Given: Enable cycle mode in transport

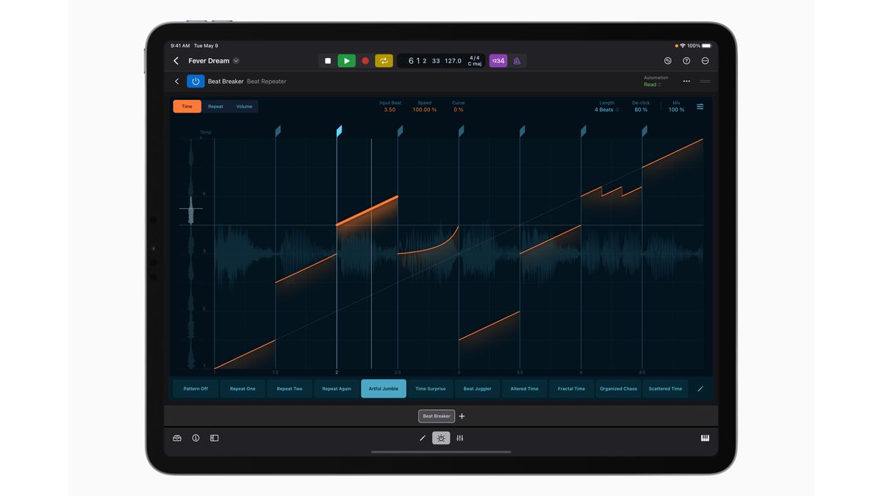Looking at the screenshot, I should [x=383, y=60].
